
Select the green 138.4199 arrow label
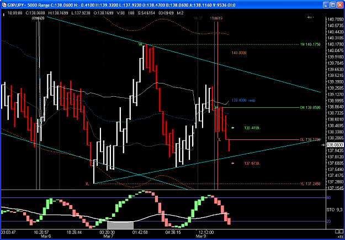pos(252,128)
